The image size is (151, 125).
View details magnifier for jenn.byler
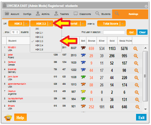pos(136,78)
